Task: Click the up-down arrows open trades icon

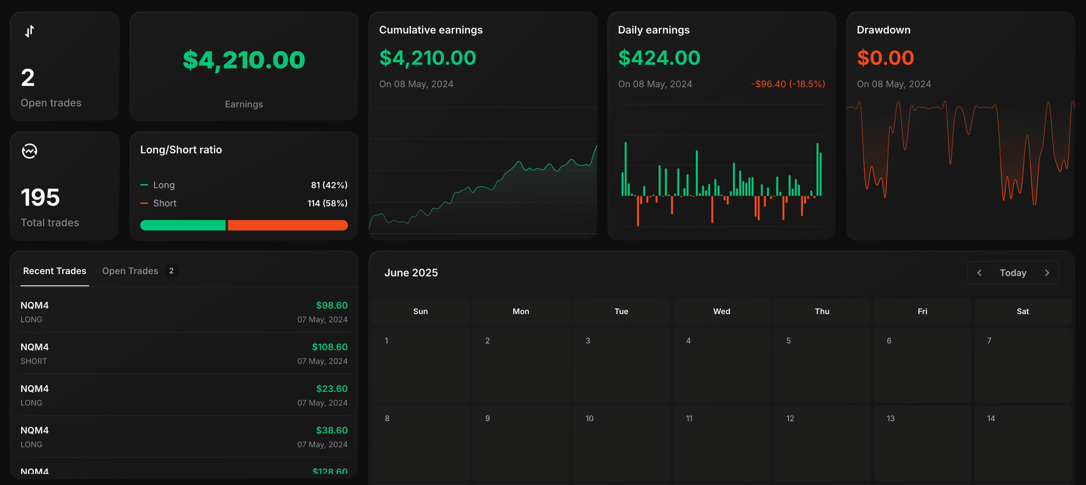Action: (30, 31)
